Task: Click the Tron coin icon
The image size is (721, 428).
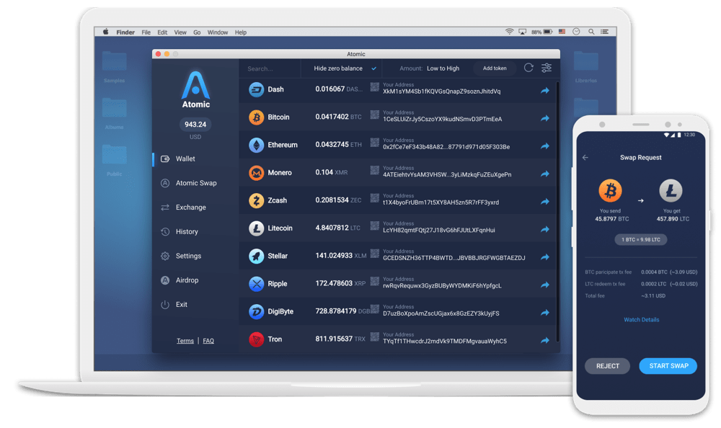Action: 256,339
